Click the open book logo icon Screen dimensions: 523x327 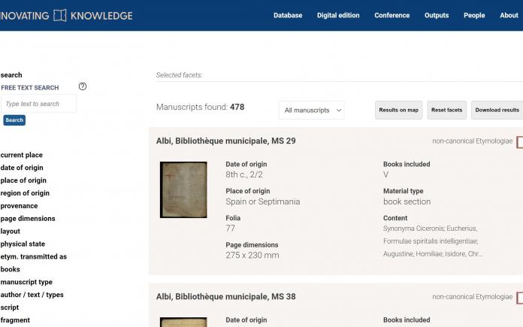(60, 15)
